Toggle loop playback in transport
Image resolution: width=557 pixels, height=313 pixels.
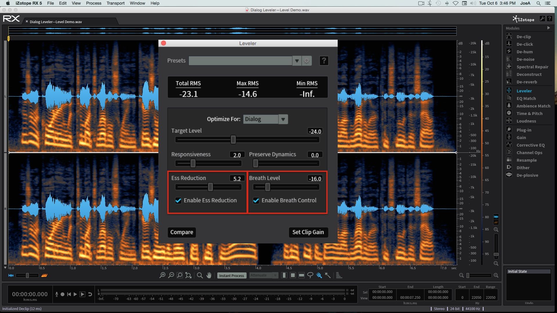click(x=90, y=294)
